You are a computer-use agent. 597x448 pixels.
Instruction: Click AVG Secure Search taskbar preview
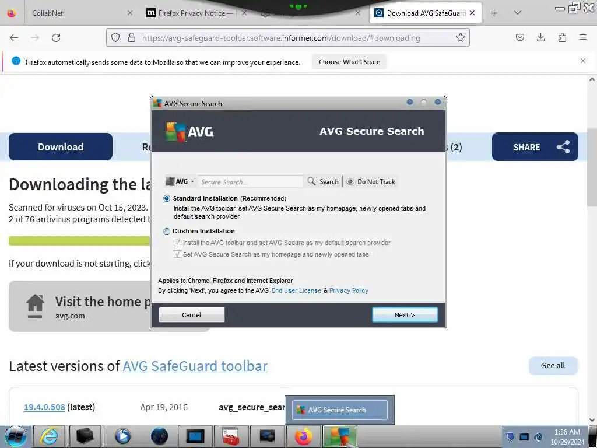point(340,410)
